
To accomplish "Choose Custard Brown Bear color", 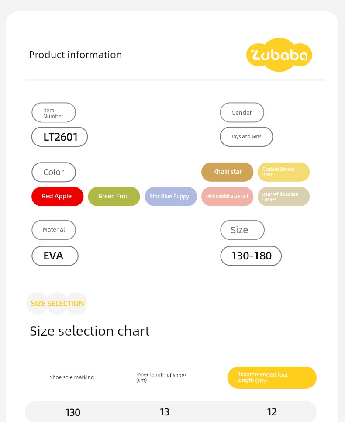I will tap(284, 172).
